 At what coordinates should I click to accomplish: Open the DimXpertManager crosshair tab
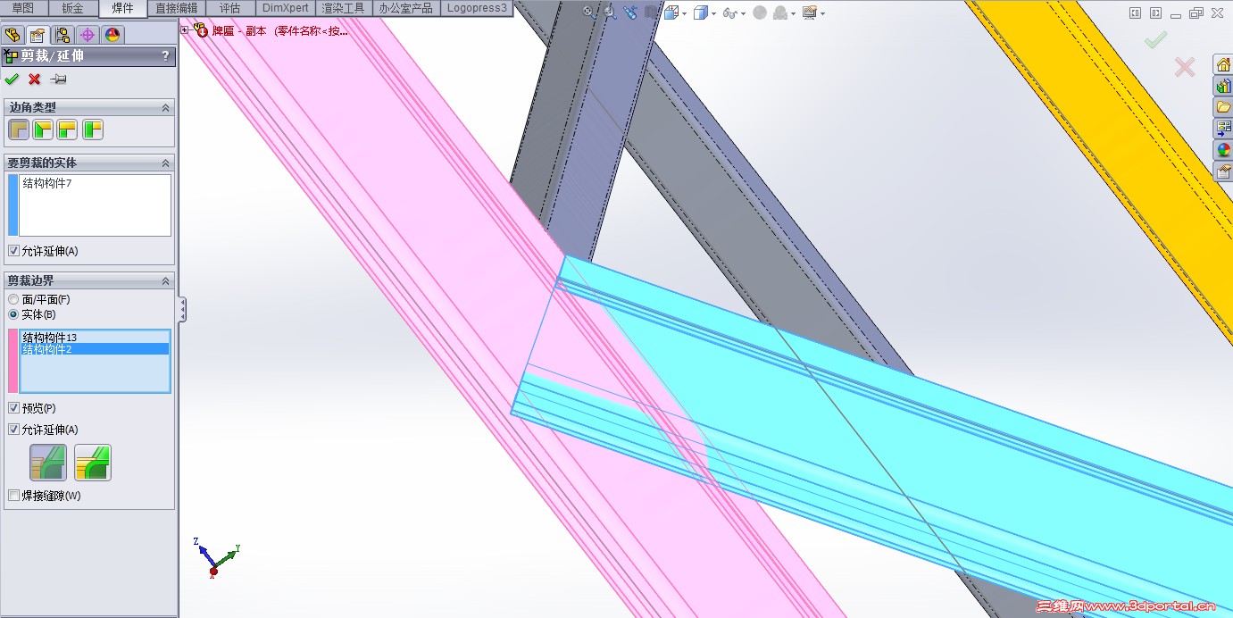click(x=87, y=35)
